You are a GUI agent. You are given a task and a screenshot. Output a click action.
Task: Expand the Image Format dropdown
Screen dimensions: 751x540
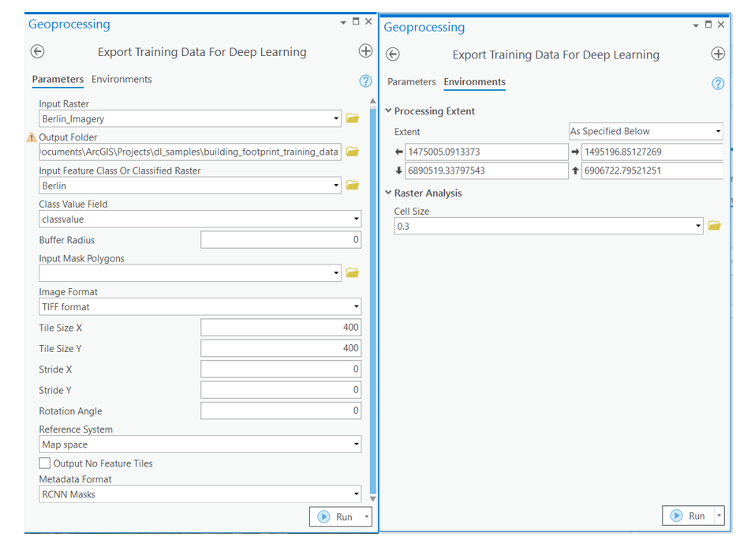[x=357, y=307]
